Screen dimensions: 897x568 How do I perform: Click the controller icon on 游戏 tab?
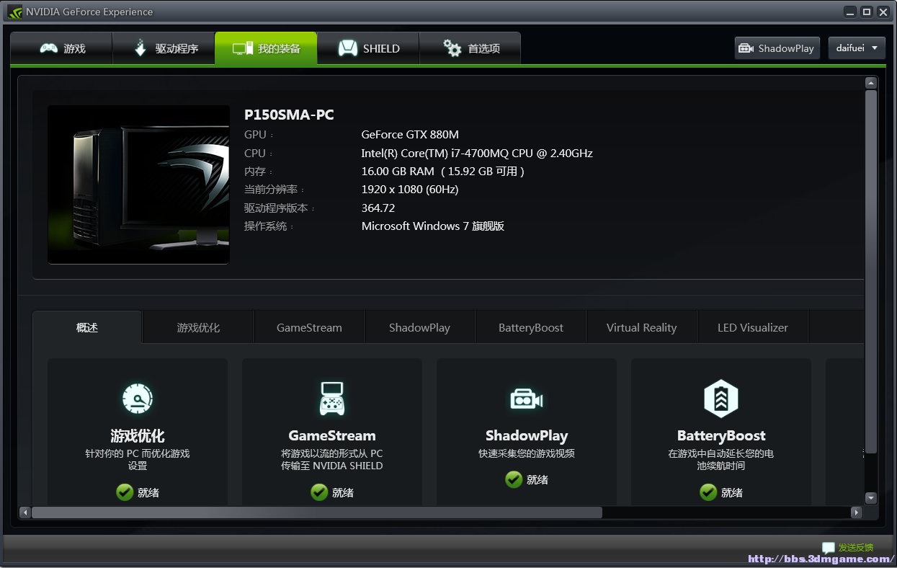click(x=48, y=48)
